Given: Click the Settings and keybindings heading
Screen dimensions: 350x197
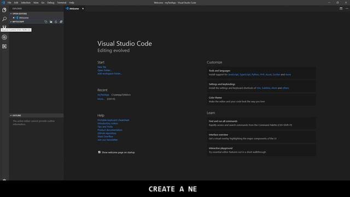Looking at the screenshot, I should (222, 84).
